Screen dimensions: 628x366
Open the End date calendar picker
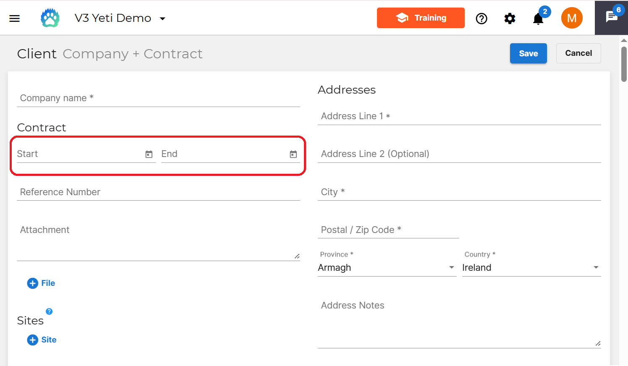coord(293,154)
